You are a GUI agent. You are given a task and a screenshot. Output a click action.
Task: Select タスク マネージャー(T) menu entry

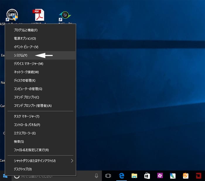coord(26,117)
